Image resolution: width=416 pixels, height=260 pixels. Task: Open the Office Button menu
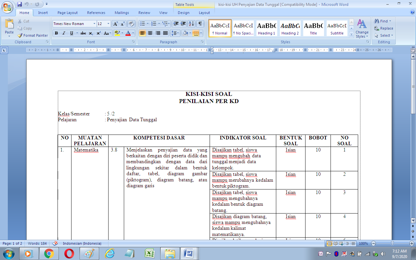tap(7, 7)
